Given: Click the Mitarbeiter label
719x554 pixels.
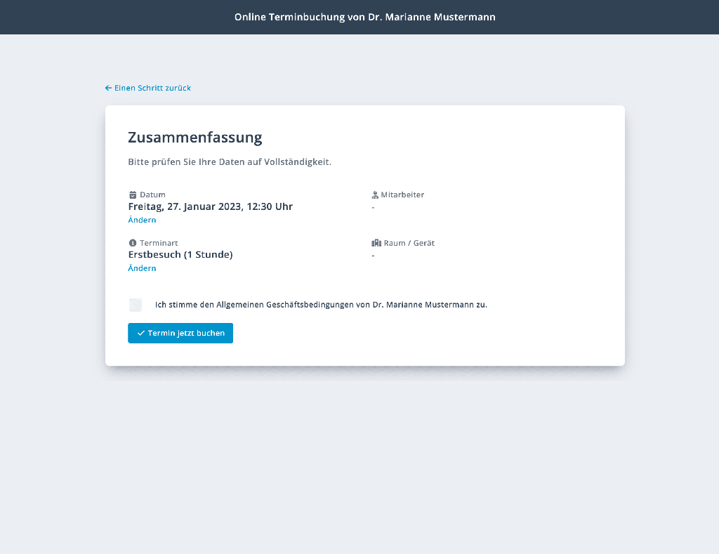Looking at the screenshot, I should [402, 195].
